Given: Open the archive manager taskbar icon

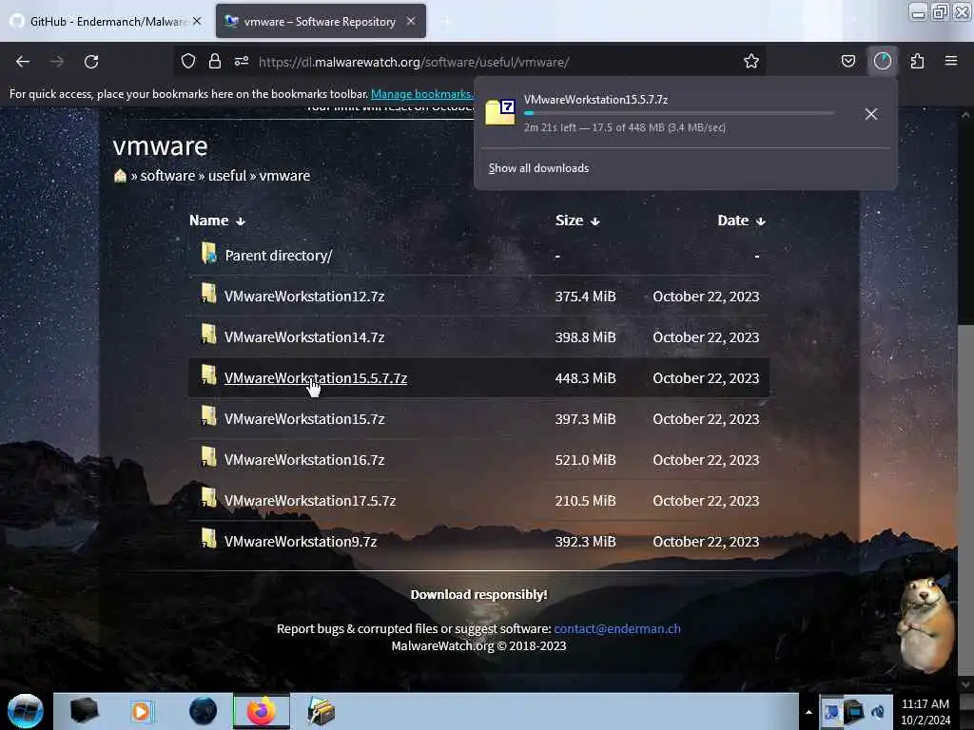Looking at the screenshot, I should (321, 711).
